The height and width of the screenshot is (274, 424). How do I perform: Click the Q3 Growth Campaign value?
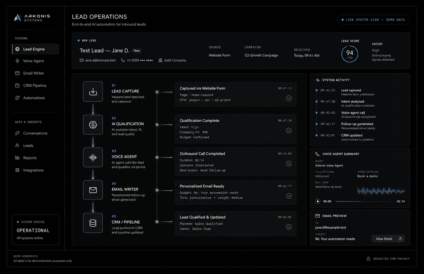pyautogui.click(x=261, y=55)
